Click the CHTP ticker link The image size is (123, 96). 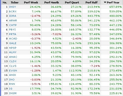tap(13, 25)
